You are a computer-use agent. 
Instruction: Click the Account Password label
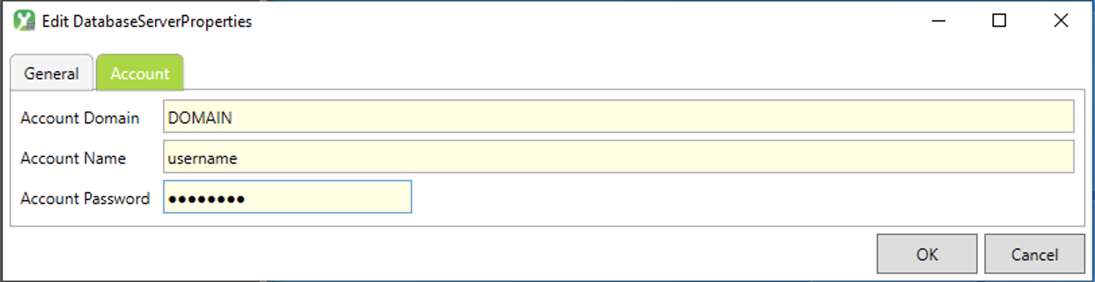86,199
